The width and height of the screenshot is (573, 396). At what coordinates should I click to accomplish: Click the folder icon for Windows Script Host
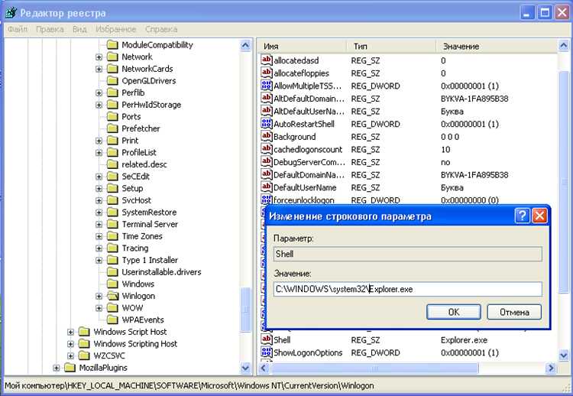click(x=84, y=332)
